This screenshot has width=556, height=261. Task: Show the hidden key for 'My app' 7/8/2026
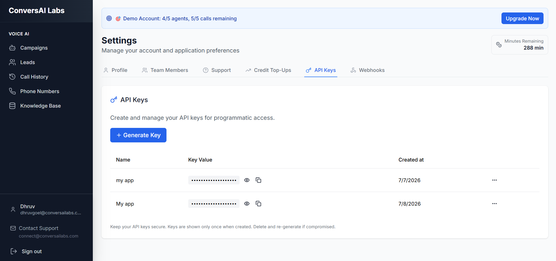click(247, 204)
